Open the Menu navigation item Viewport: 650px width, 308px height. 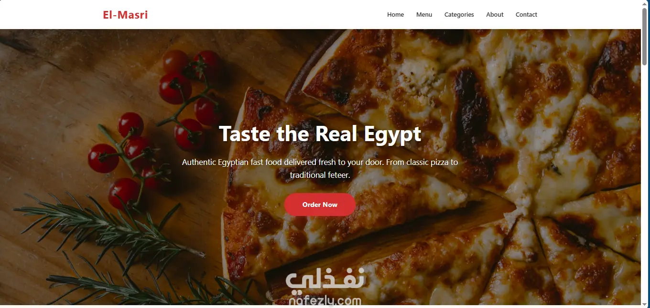(424, 15)
